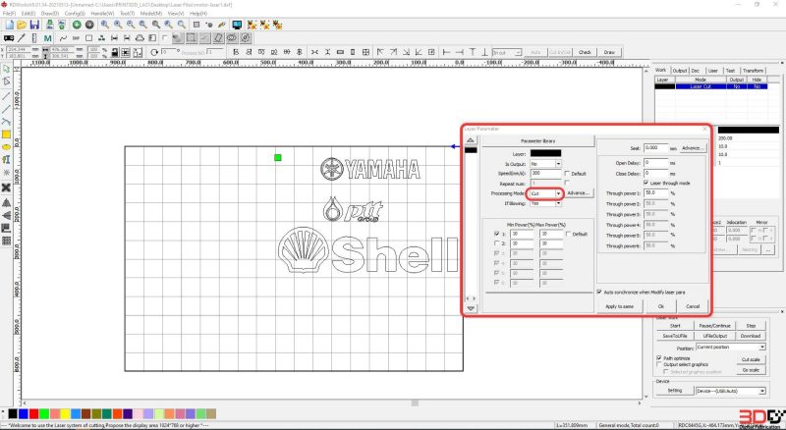Viewport: 786px width, 430px height.
Task: Click the diagonal line icon in second toolbar
Action: click(22, 38)
